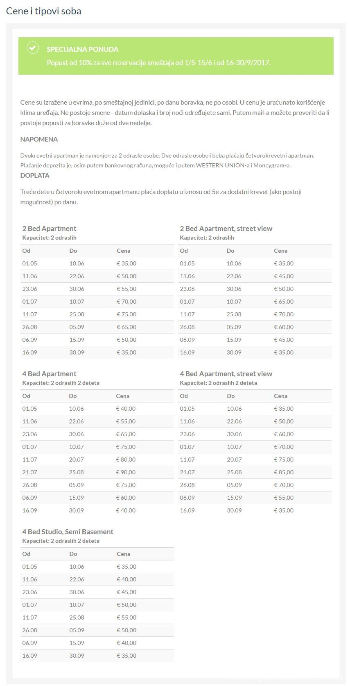Click the DOPLATA section label
350x686 pixels.
coord(35,176)
